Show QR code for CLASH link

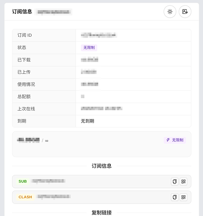pos(184,197)
